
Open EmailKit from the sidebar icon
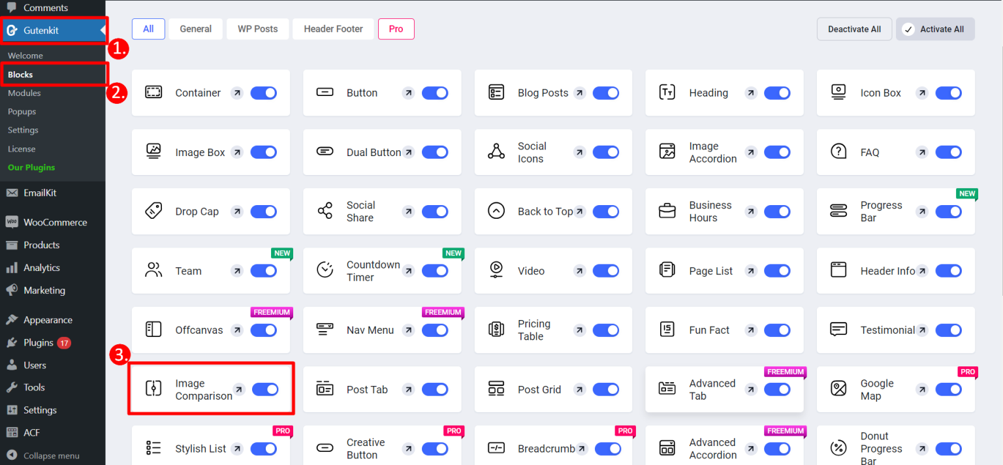10,192
